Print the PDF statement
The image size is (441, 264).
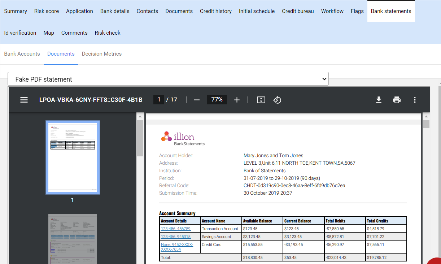[x=397, y=100]
